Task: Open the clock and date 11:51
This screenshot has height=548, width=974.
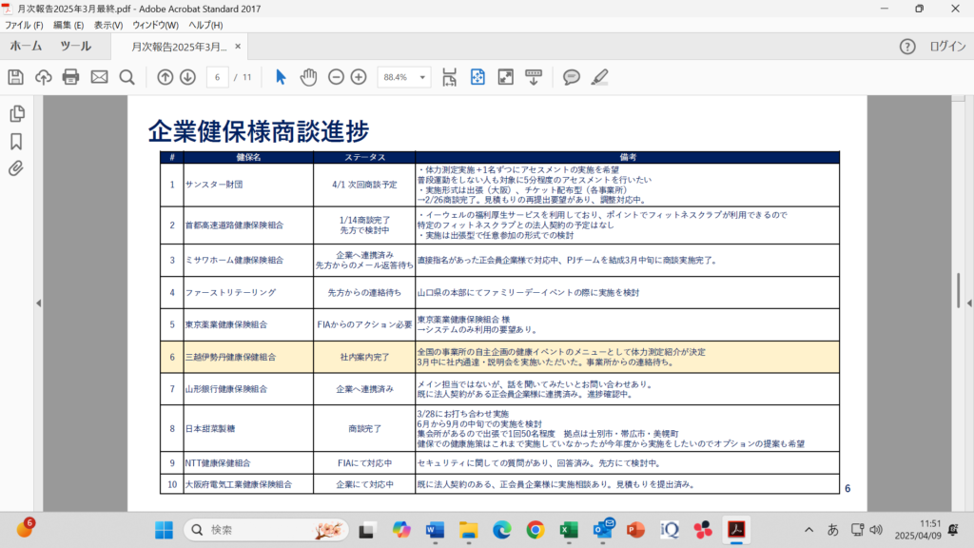Action: pyautogui.click(x=918, y=530)
